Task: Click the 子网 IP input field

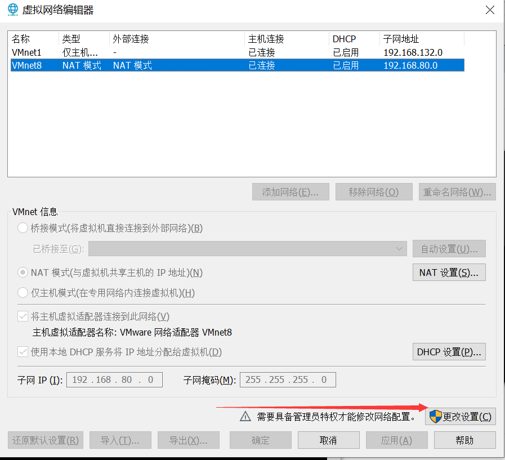Action: [114, 379]
